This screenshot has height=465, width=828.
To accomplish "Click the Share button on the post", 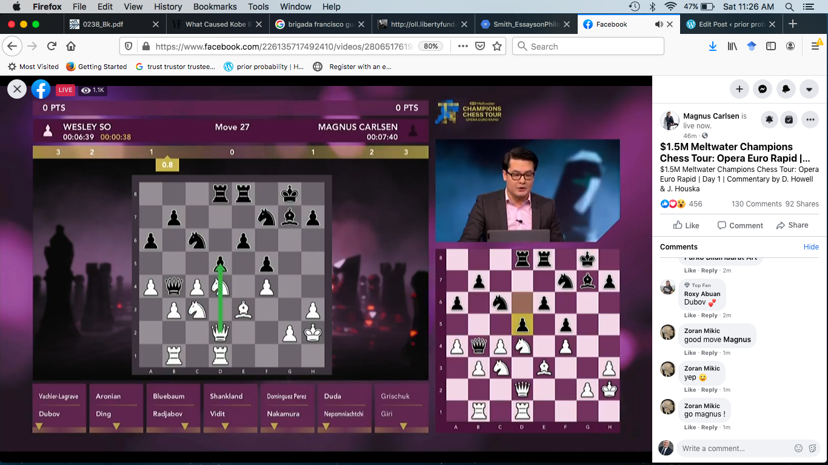I will (792, 225).
